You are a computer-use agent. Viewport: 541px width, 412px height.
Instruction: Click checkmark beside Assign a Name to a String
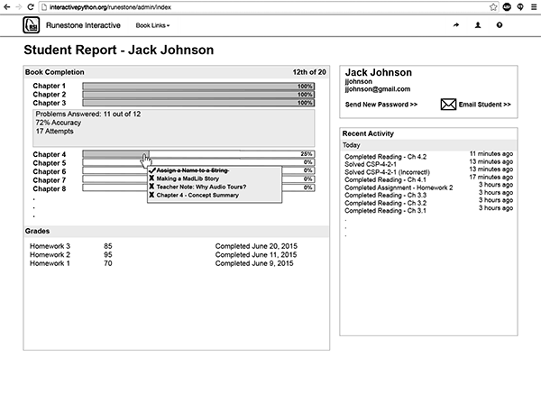tap(152, 170)
